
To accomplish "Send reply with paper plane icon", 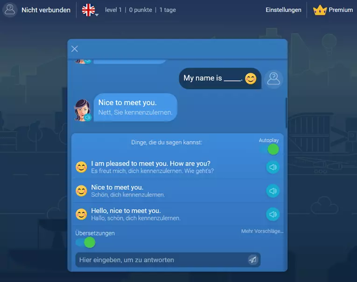I will coord(253,260).
